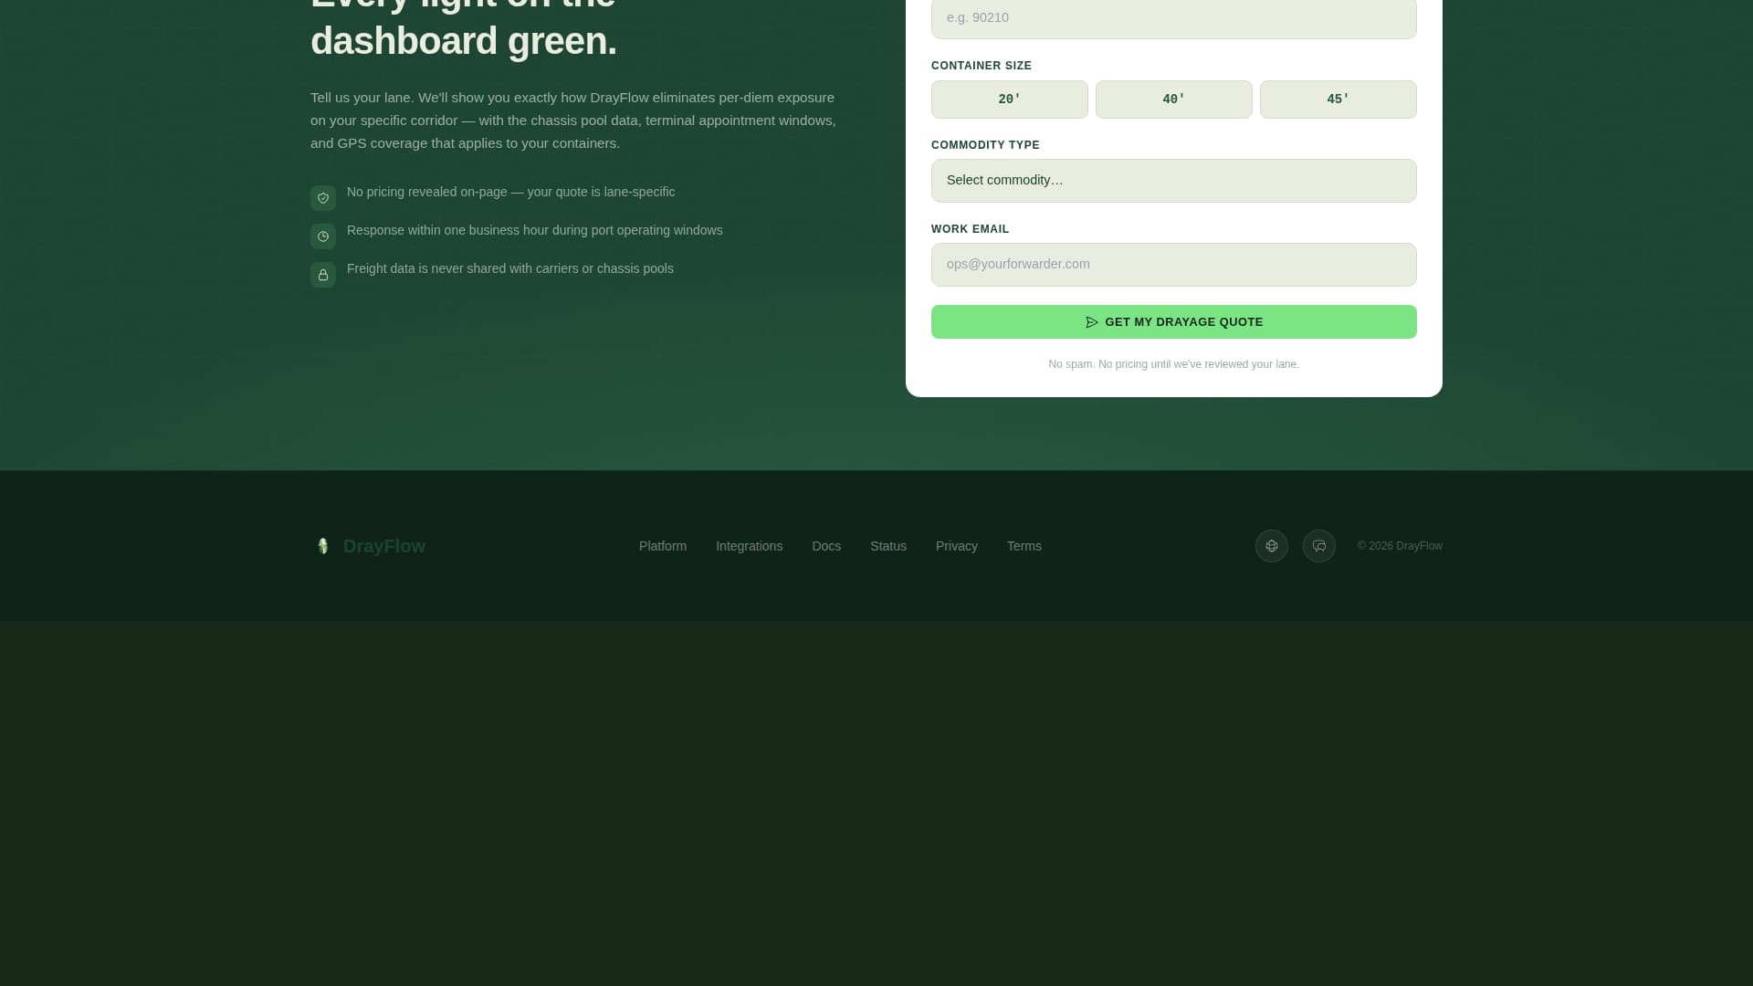Screen dimensions: 1753x986
Task: Click the © 2026 DrayFlow copyright text
Action: (1400, 546)
